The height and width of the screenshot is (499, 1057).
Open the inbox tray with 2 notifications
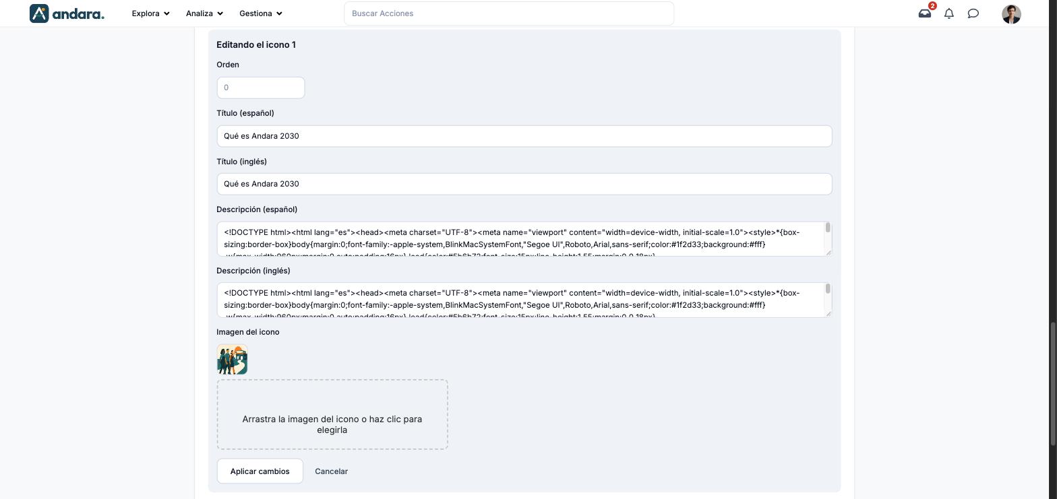click(925, 13)
